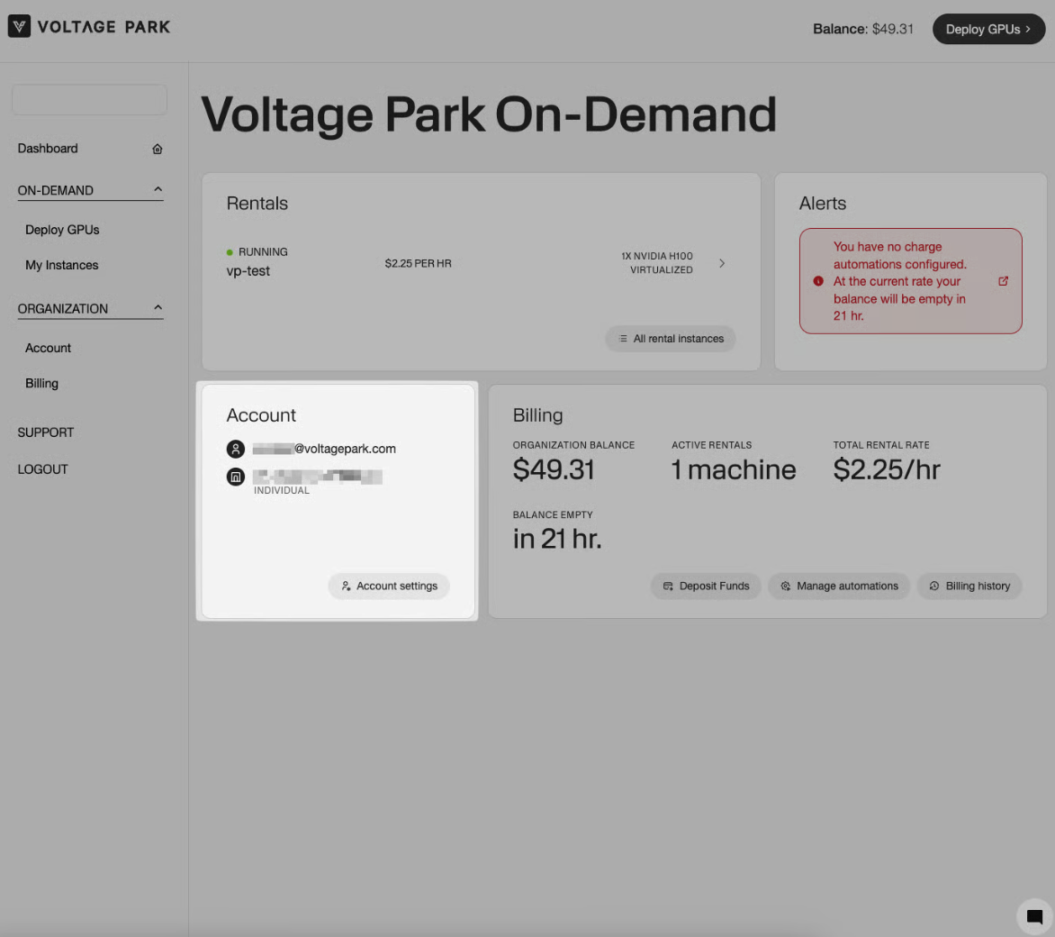Click the Dashboard home icon
This screenshot has height=937, width=1055.
[158, 149]
